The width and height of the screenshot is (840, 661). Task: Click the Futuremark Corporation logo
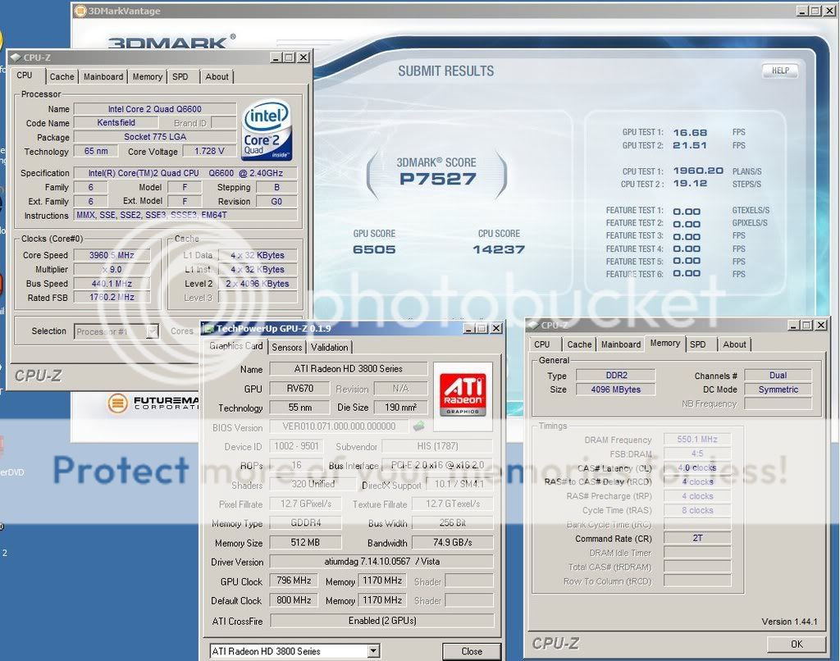(119, 403)
